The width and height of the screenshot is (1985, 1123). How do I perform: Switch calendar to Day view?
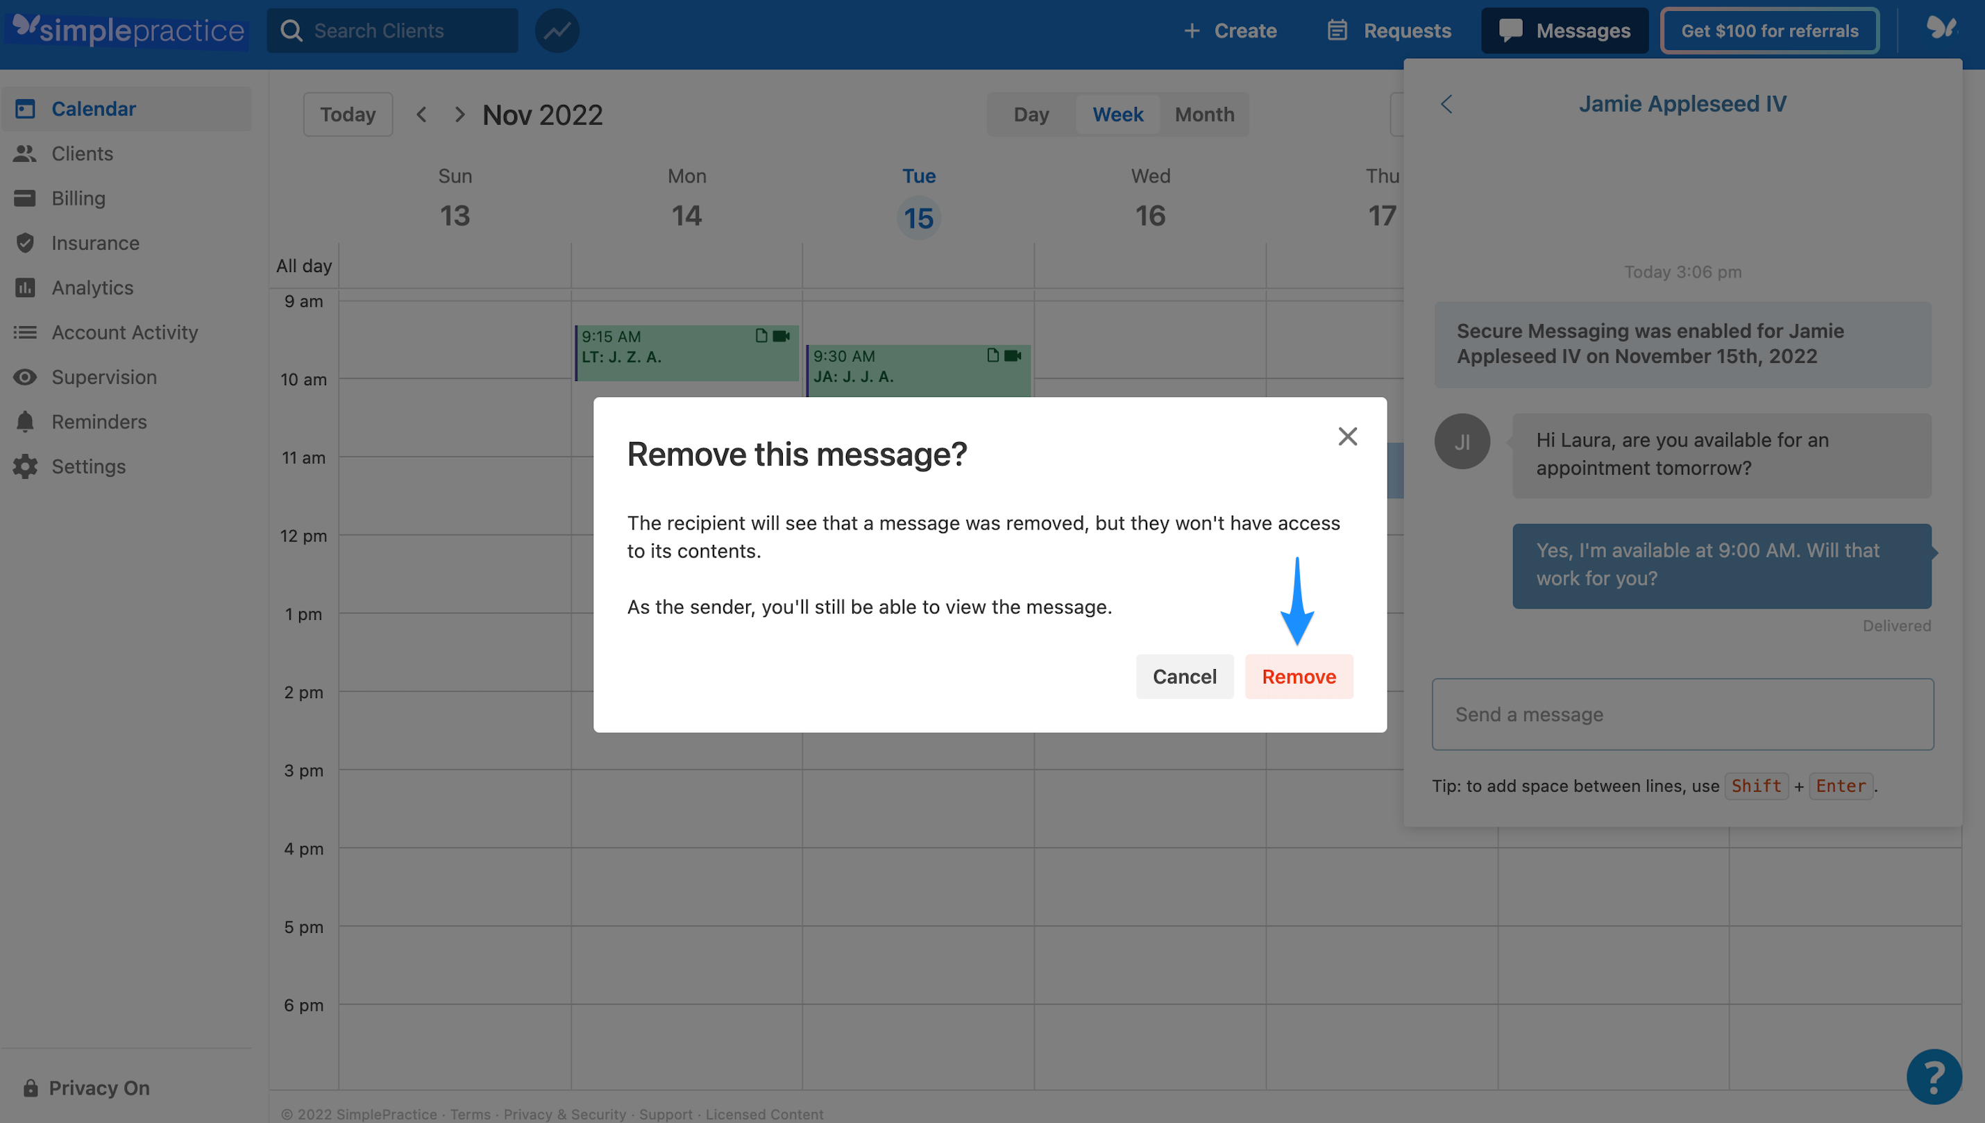[x=1030, y=113]
